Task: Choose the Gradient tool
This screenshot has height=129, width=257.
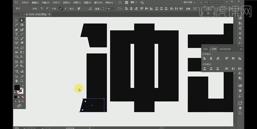Action: tap(22, 62)
